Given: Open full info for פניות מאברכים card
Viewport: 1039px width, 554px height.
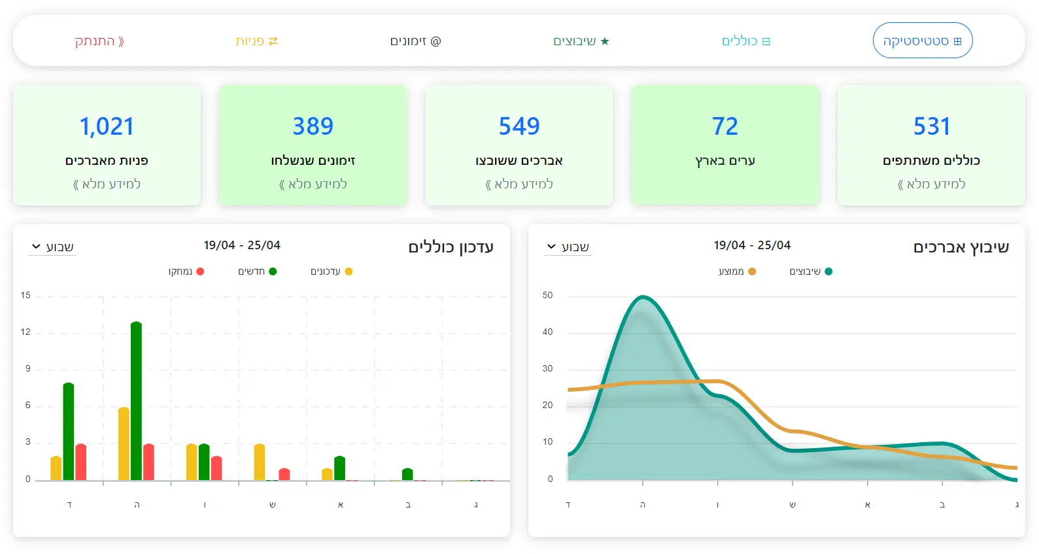Looking at the screenshot, I should pyautogui.click(x=107, y=184).
